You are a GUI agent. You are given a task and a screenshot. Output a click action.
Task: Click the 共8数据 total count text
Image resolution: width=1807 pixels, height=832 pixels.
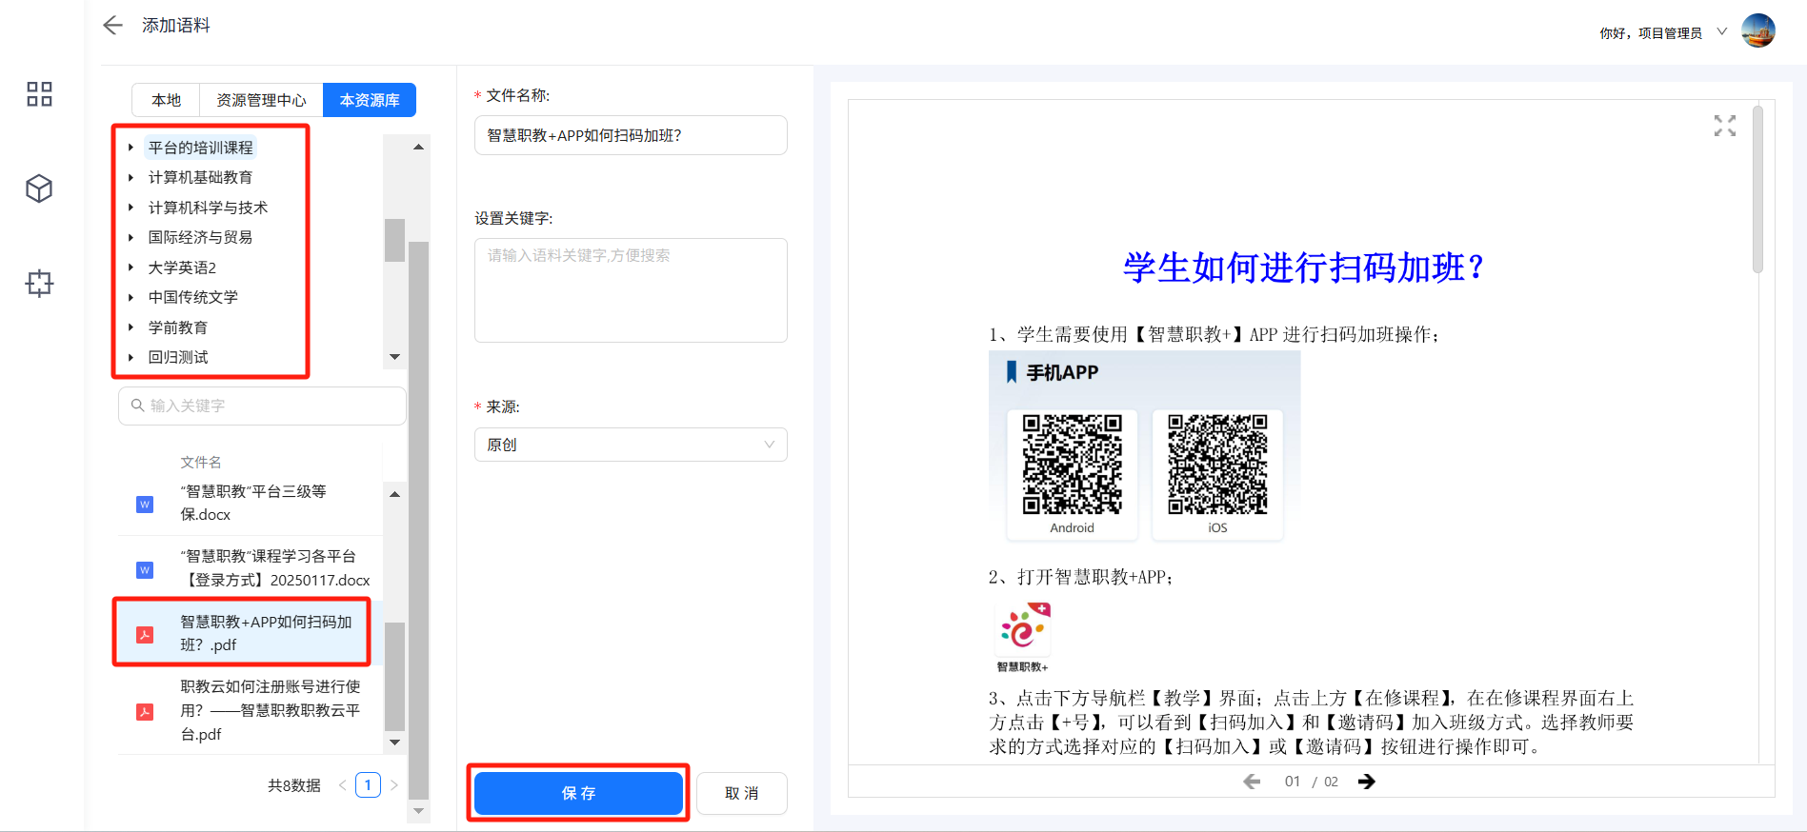(294, 785)
